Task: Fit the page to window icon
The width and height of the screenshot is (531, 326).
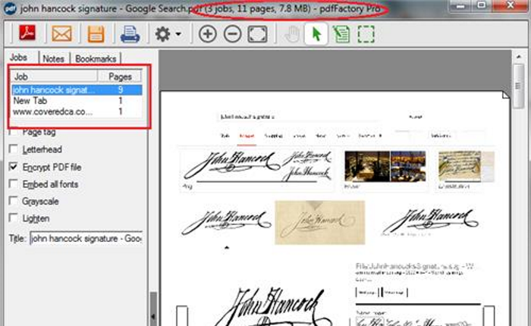Action: tap(257, 34)
